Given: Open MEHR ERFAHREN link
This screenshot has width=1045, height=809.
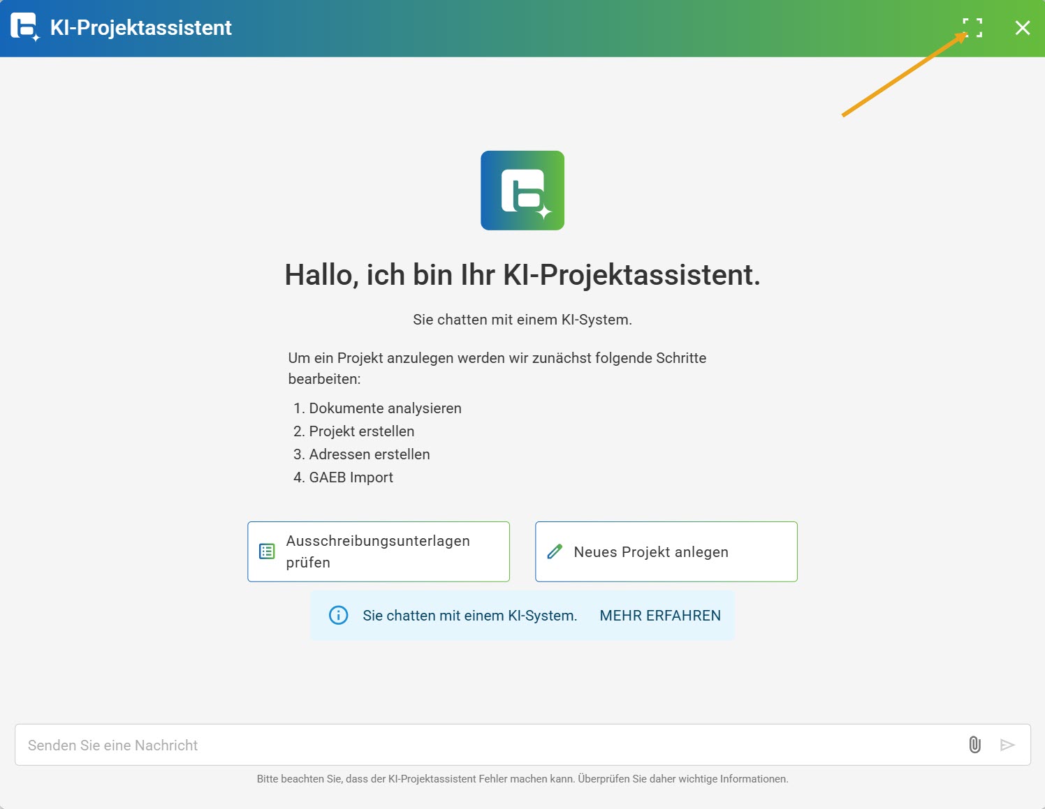Looking at the screenshot, I should [x=660, y=616].
